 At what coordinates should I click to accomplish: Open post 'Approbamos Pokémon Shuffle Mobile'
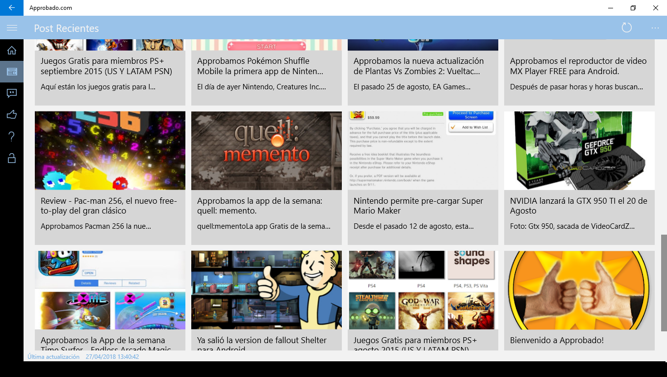pyautogui.click(x=260, y=66)
